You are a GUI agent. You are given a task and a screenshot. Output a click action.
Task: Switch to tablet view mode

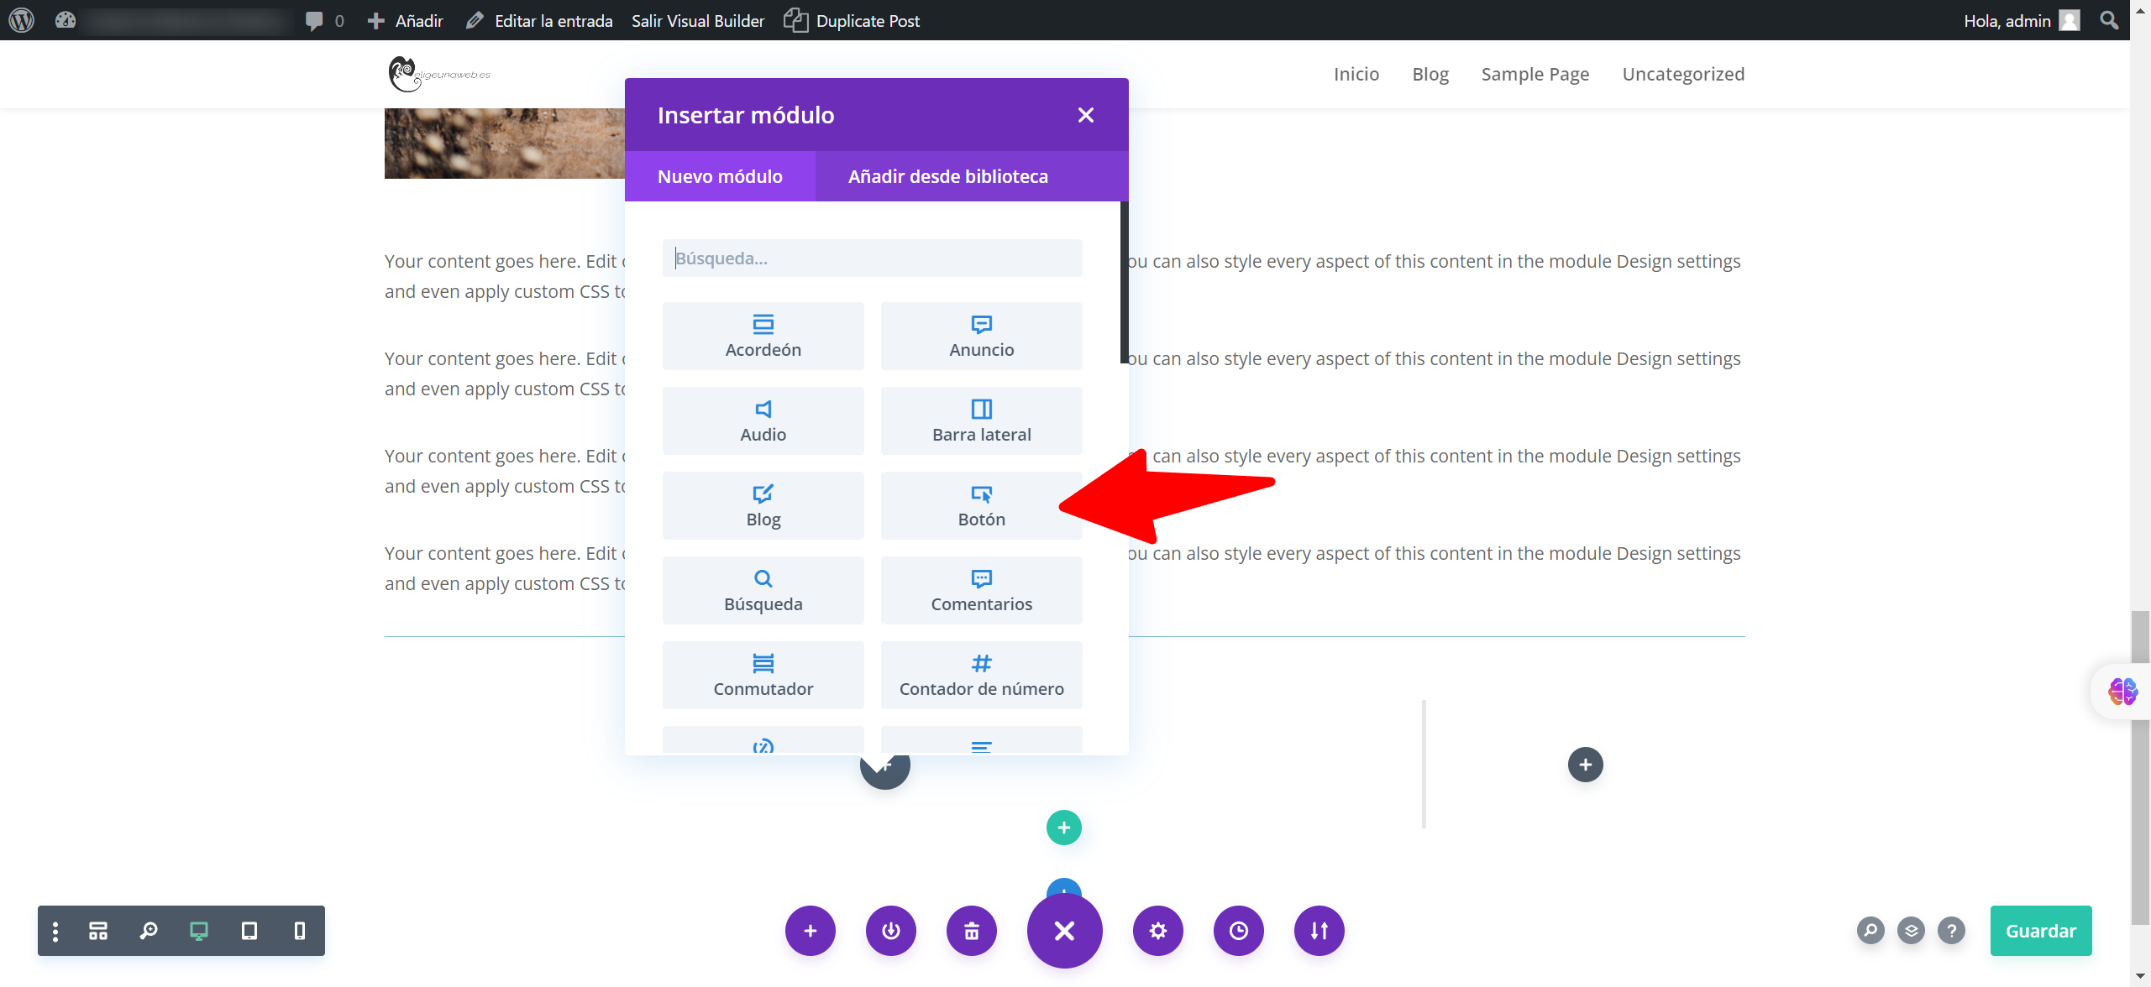coord(249,930)
